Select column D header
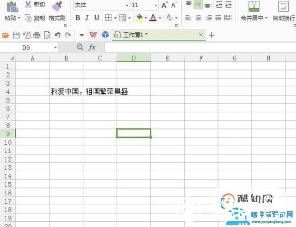 pyautogui.click(x=134, y=58)
